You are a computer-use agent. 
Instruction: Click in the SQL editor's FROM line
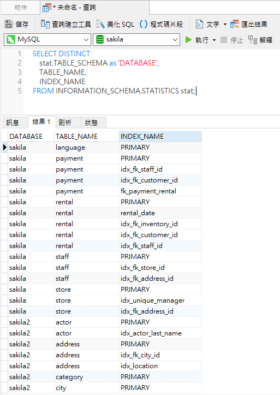(114, 91)
